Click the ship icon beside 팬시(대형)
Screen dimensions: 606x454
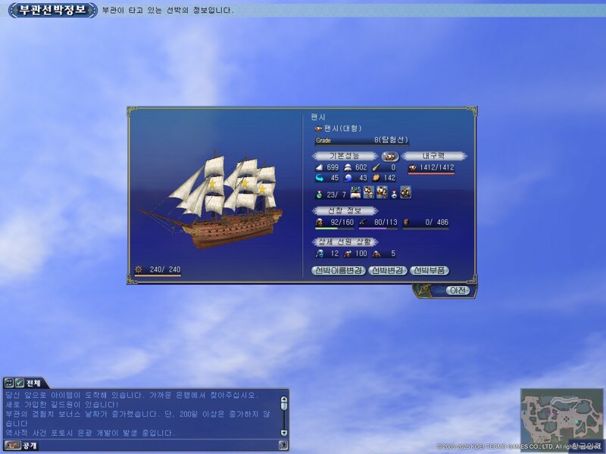point(318,129)
